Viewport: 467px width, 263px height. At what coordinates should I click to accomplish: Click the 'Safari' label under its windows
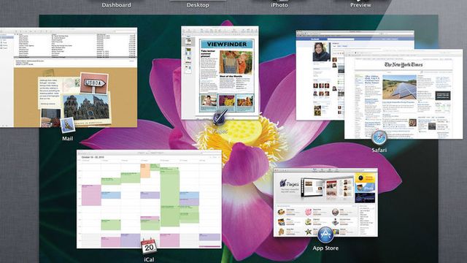[379, 150]
